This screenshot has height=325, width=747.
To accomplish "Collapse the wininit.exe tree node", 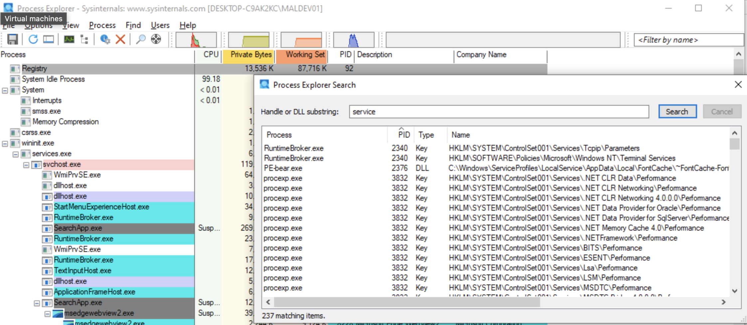I will (5, 144).
